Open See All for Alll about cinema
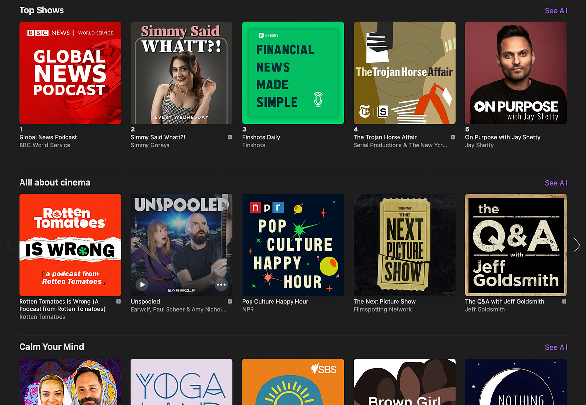The image size is (586, 405). [556, 183]
